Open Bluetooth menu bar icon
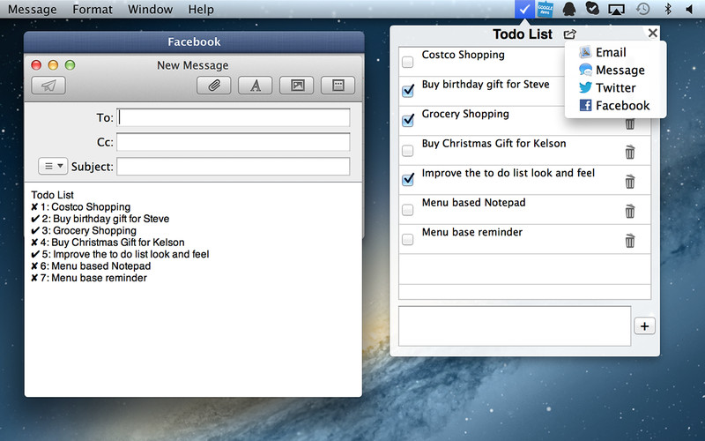705x441 pixels. pyautogui.click(x=668, y=9)
